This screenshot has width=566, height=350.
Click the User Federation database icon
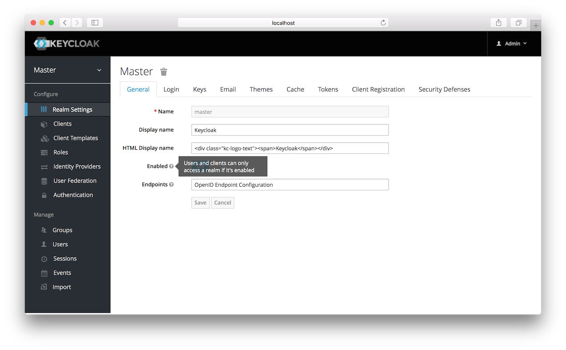coord(44,181)
